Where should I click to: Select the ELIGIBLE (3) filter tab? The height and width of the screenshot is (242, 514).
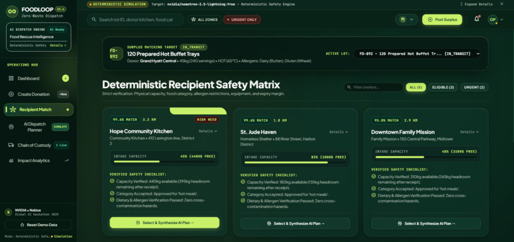click(x=443, y=87)
